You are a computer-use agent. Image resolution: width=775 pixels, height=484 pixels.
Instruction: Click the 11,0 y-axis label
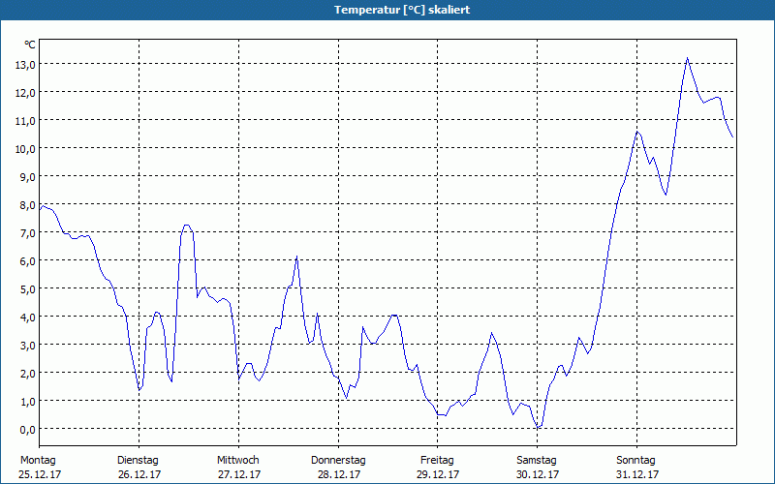pos(27,121)
